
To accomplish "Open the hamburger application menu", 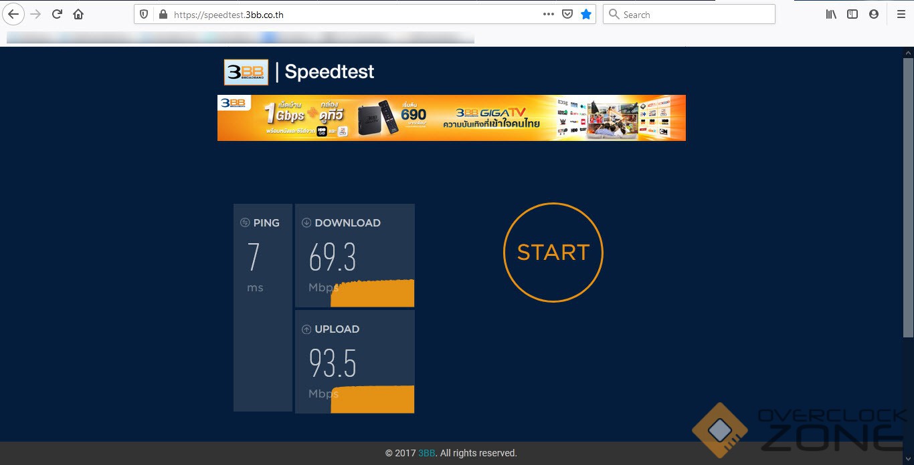I will pyautogui.click(x=901, y=14).
